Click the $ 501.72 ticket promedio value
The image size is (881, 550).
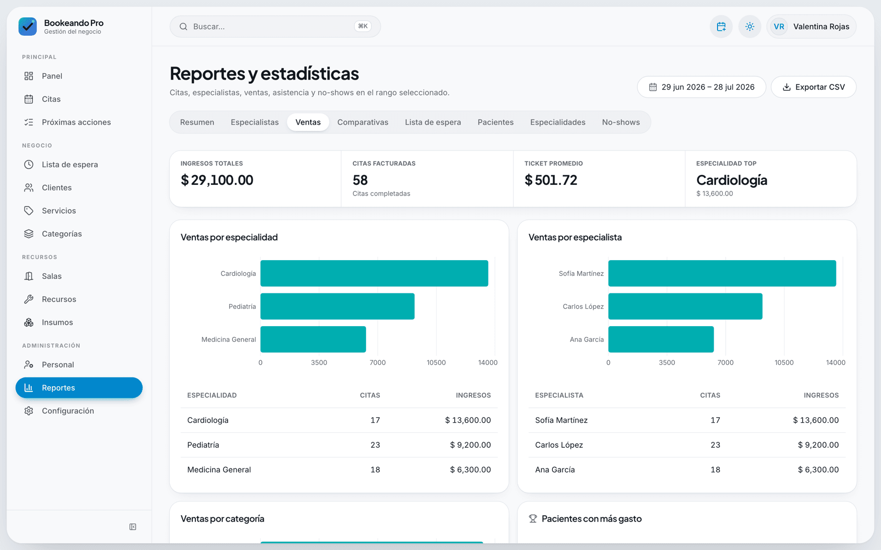pos(551,180)
